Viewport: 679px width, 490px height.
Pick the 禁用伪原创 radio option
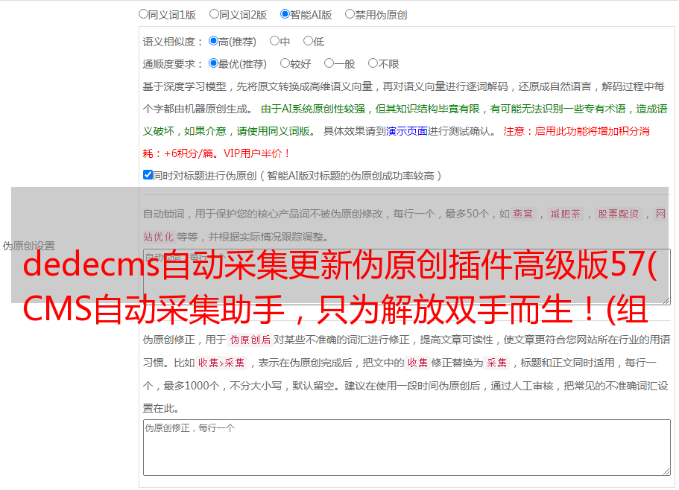[x=350, y=14]
